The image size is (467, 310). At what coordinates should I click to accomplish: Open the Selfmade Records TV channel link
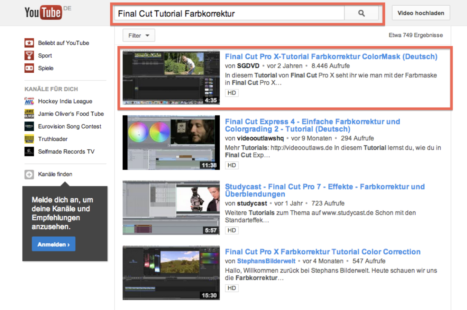tap(66, 152)
